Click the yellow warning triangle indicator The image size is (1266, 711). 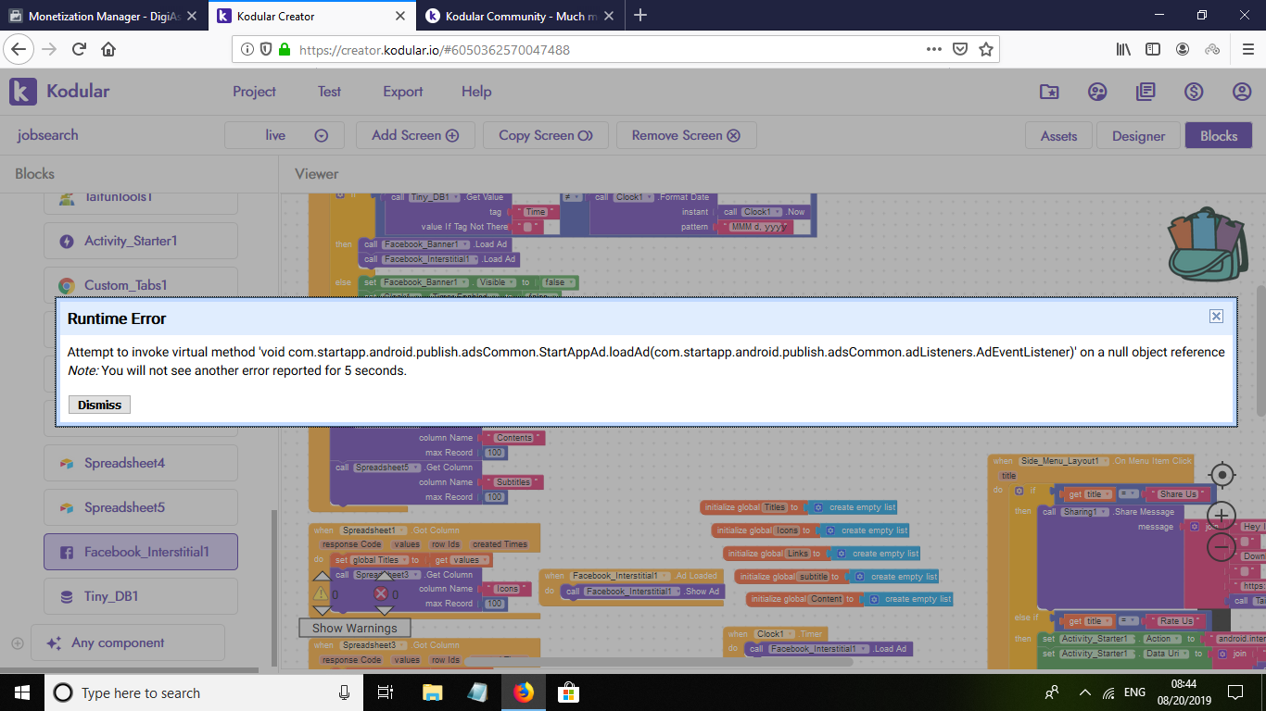tap(321, 593)
